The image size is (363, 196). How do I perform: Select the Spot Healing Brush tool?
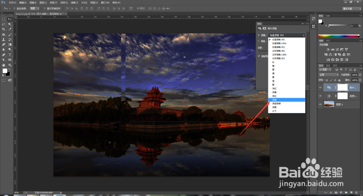coord(4,35)
